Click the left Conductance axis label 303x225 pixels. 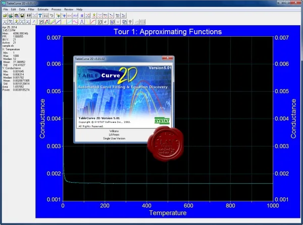pos(42,118)
